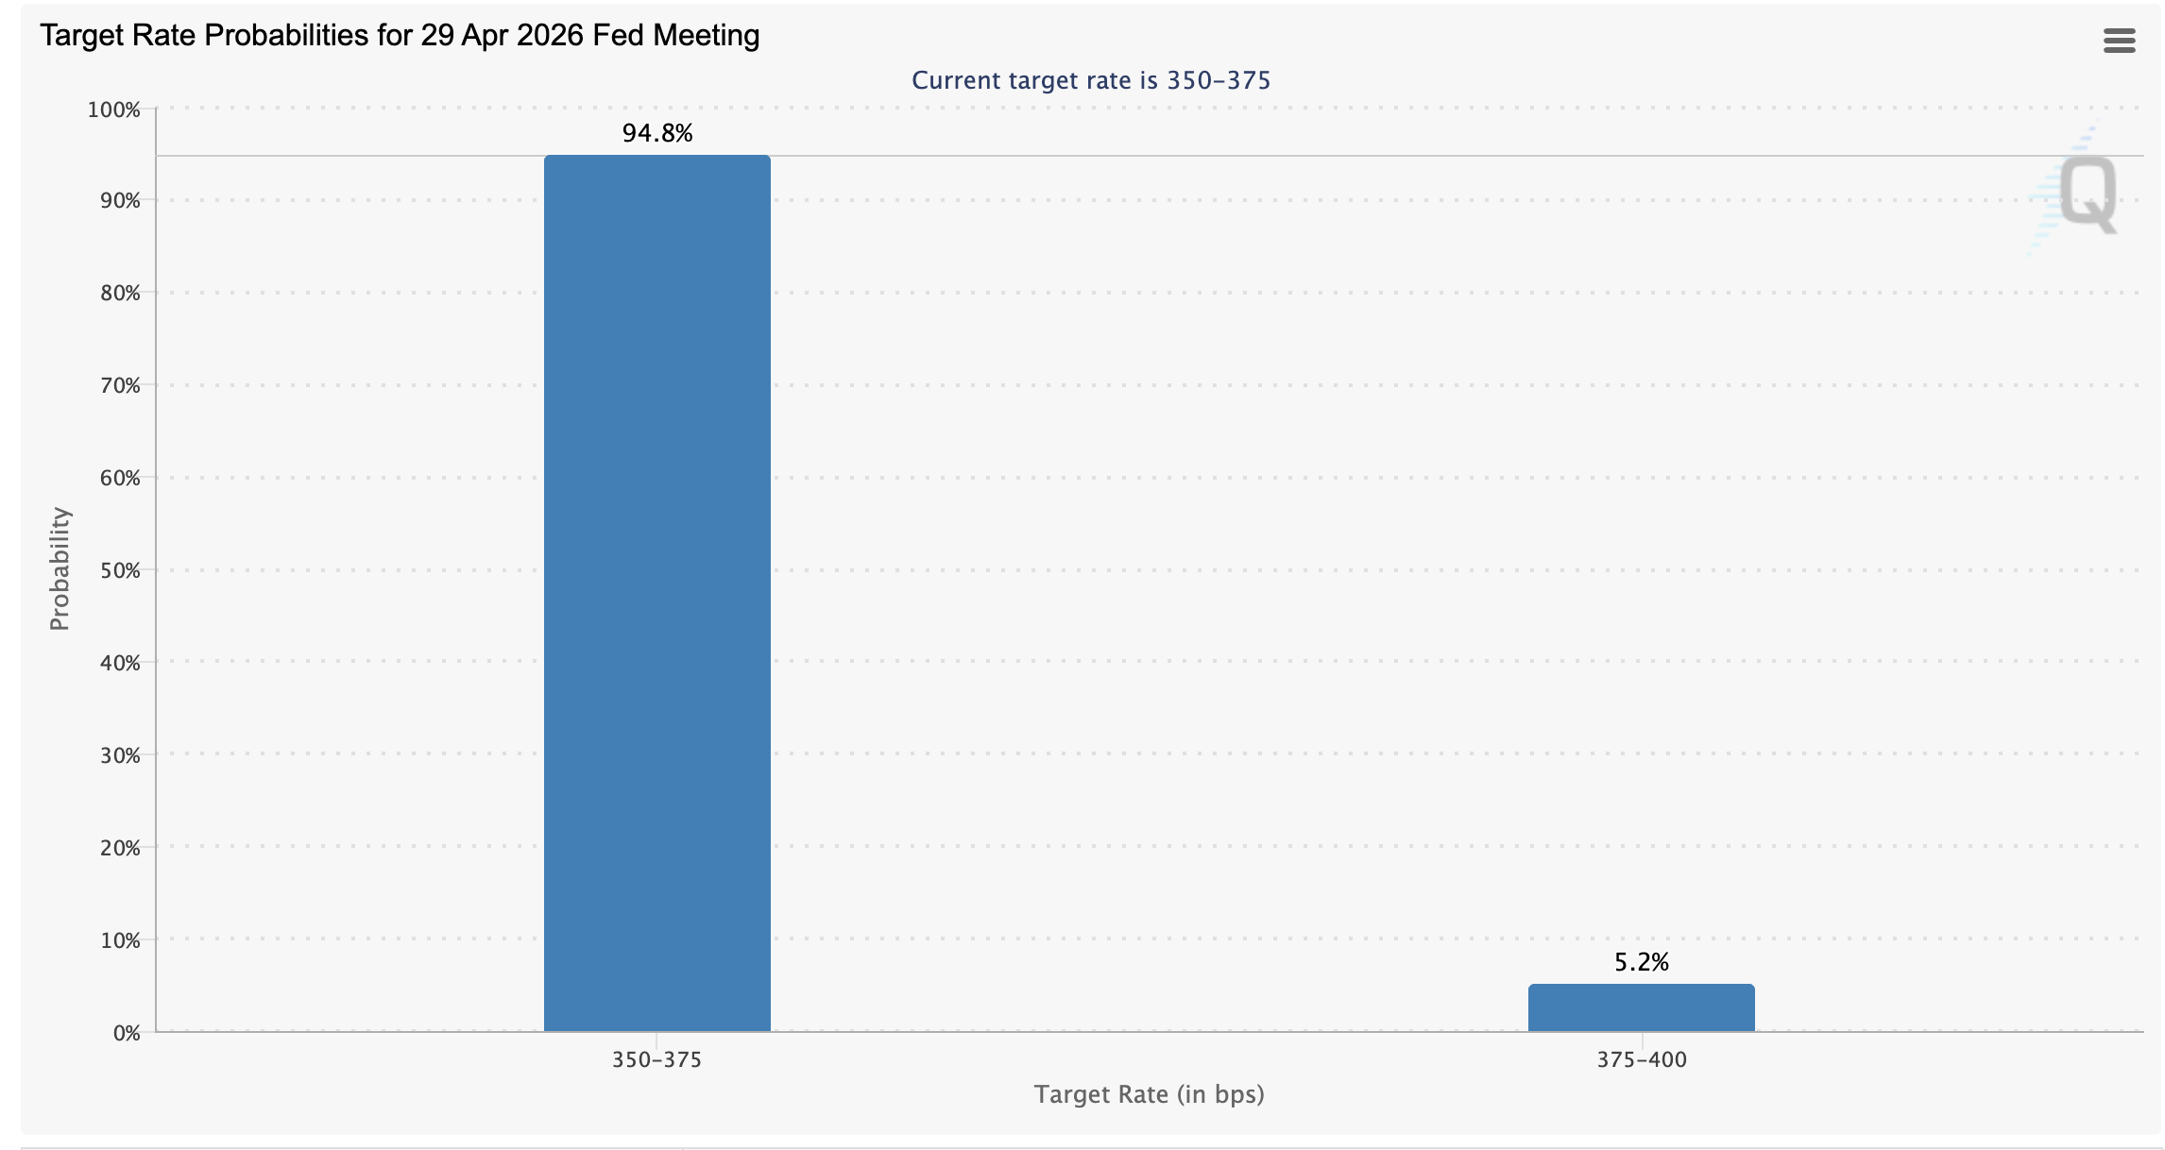Click the short 375–400 probability bar
This screenshot has width=2165, height=1150.
pos(1641,1007)
